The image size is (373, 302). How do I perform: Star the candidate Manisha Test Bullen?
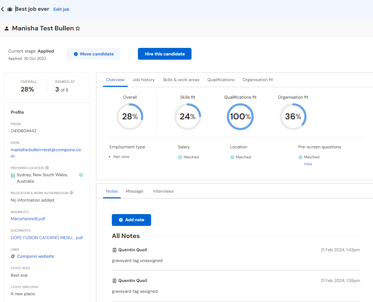(78, 29)
